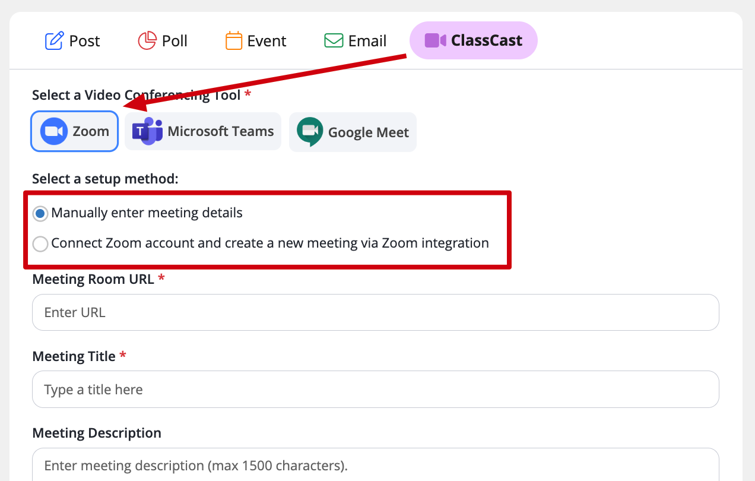Viewport: 755px width, 481px height.
Task: Click the purple camera icon in ClassCast
Action: [x=435, y=41]
